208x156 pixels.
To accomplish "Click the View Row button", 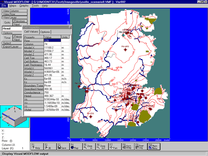I will (15, 14).
